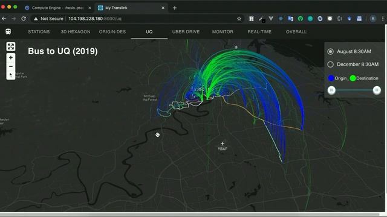Viewport: 387px width, 217px height.
Task: Select the UQ tab
Action: [x=149, y=32]
